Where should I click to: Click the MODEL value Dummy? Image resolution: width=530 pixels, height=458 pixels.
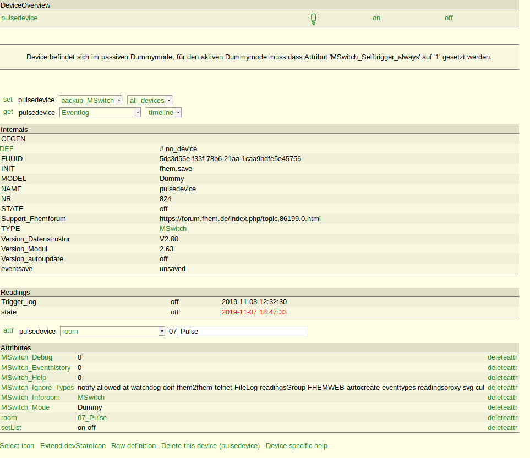click(172, 179)
